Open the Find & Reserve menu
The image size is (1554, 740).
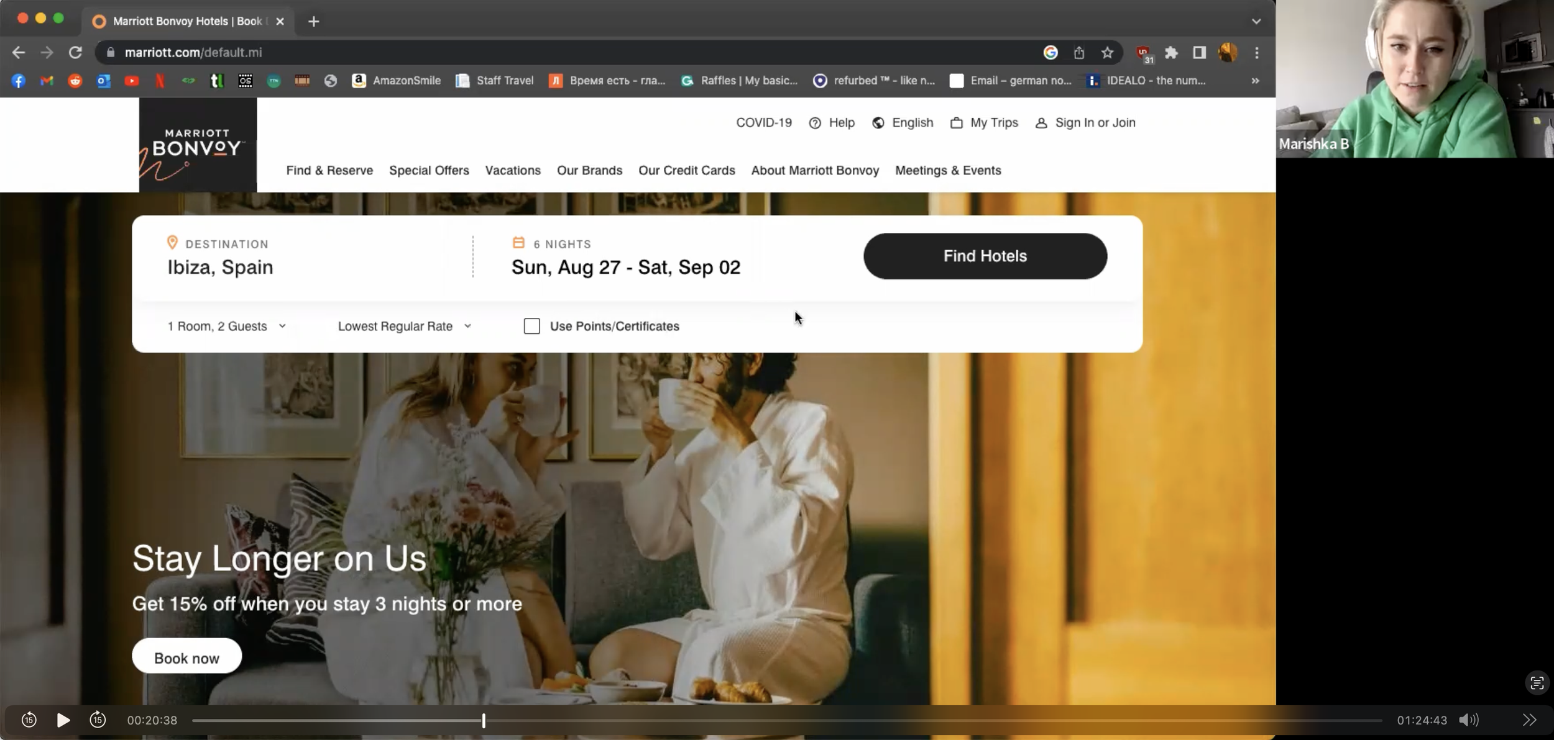point(329,170)
